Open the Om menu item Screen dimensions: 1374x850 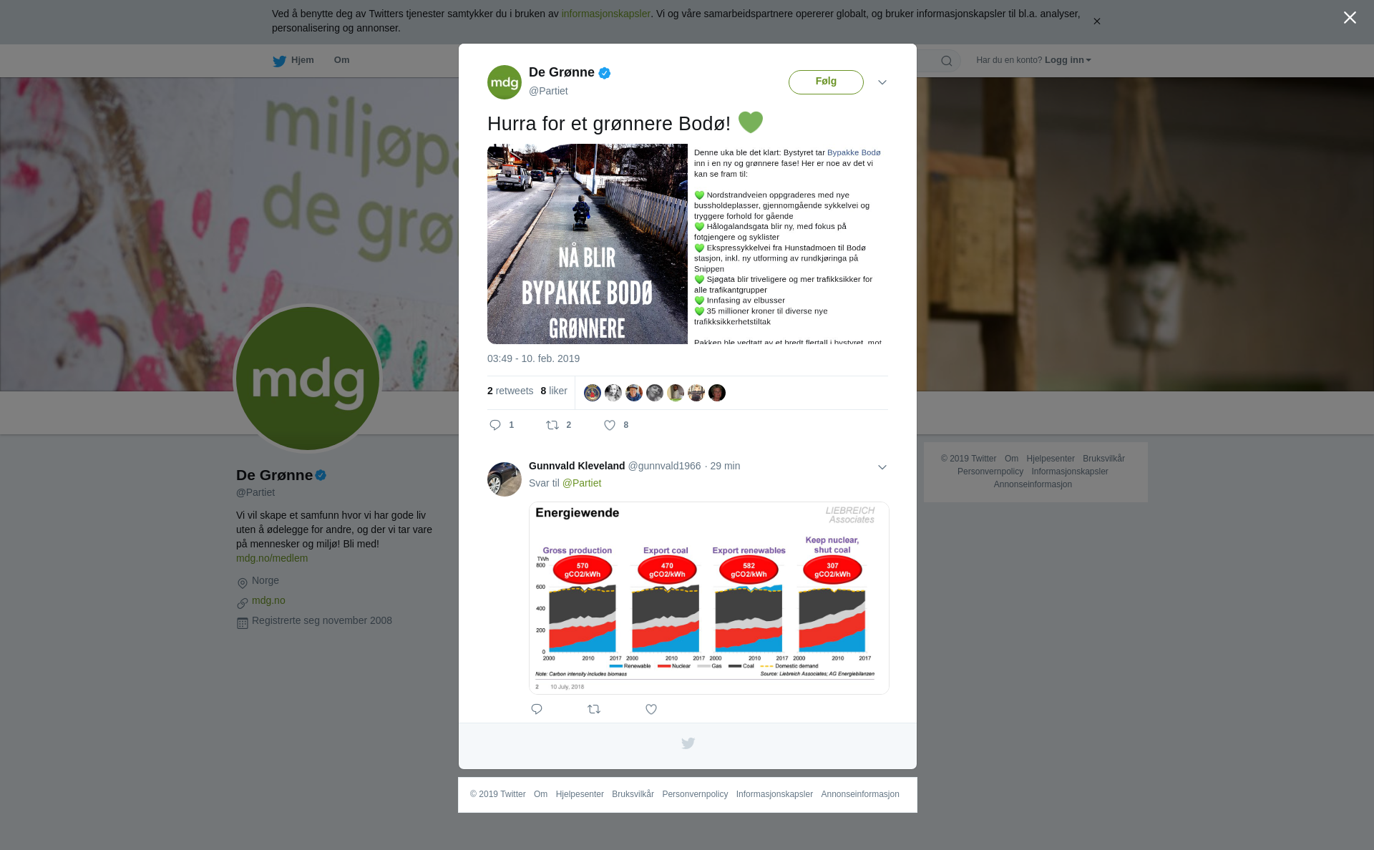341,60
